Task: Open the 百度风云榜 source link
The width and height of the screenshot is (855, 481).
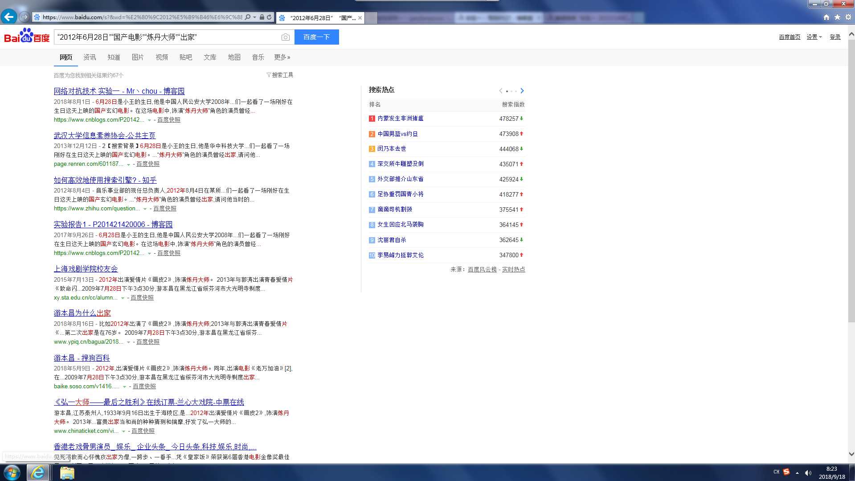Action: pyautogui.click(x=482, y=269)
